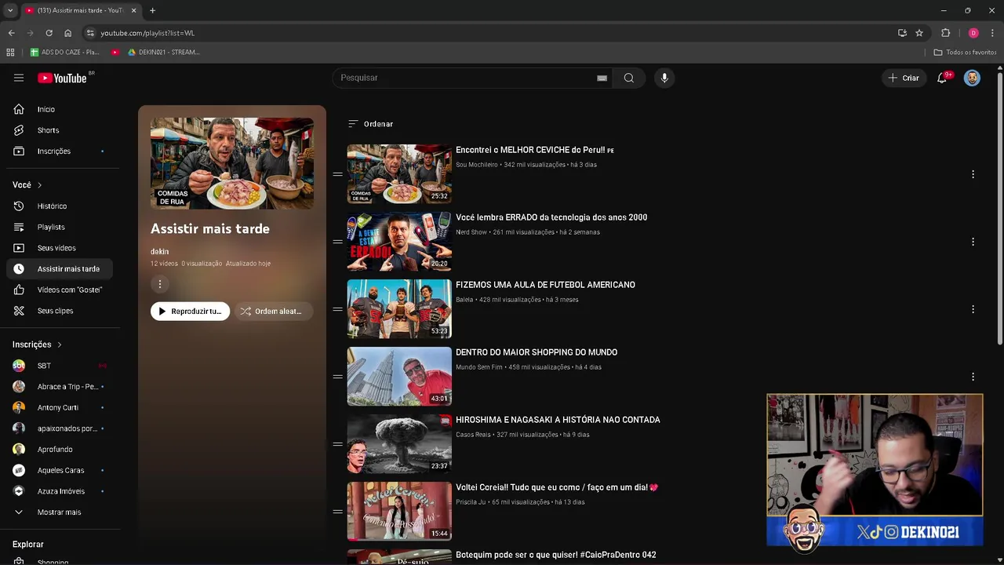
Task: Open the YouTube hamburger guide menu
Action: 19,78
